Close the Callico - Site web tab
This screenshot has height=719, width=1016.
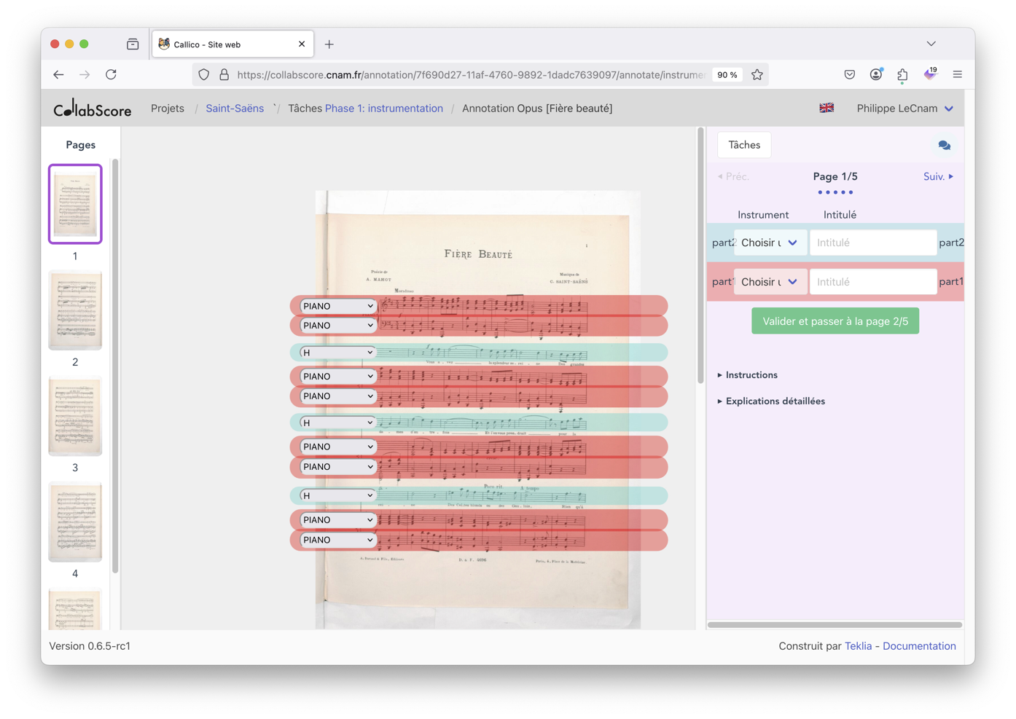tap(302, 44)
